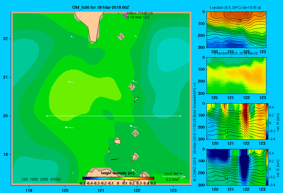The width and height of the screenshot is (283, 193).
Task: Click the 14 contour label in temperature section
Action: [226, 41]
